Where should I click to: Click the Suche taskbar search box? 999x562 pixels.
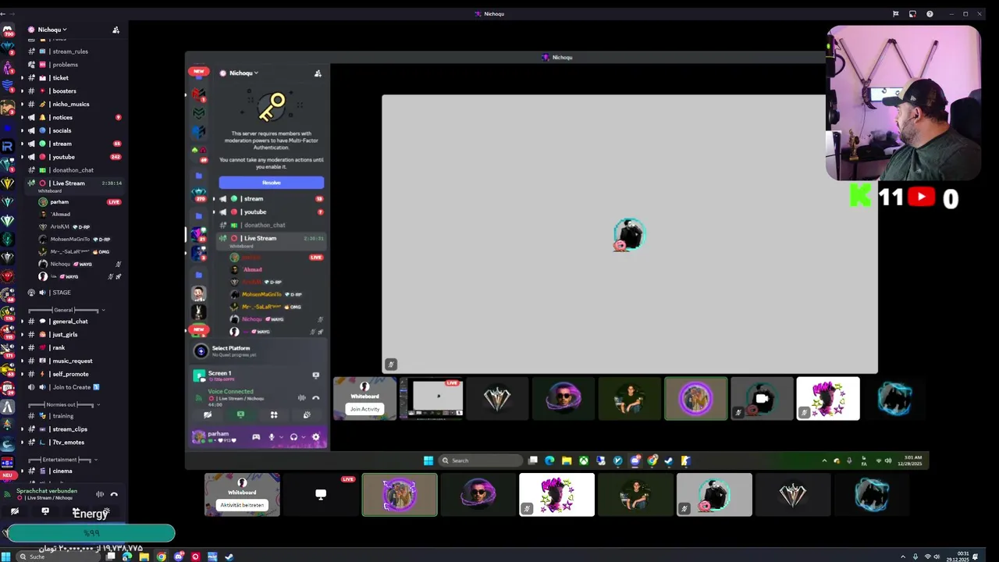58,557
